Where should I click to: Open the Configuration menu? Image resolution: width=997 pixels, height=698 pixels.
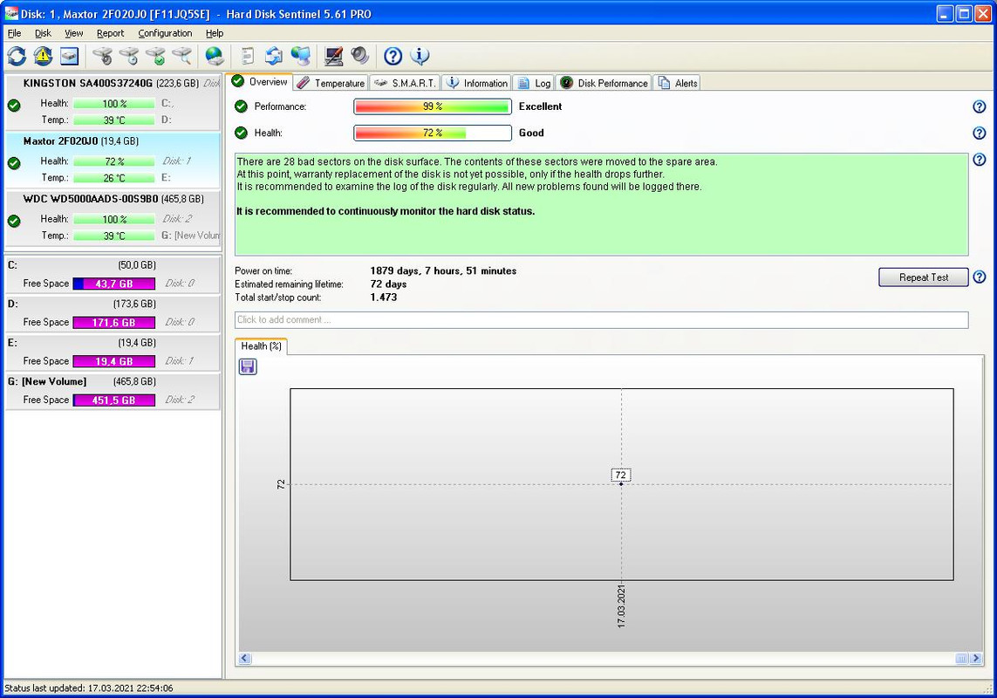click(165, 33)
